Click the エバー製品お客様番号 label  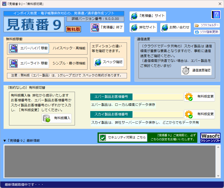coord(111,97)
